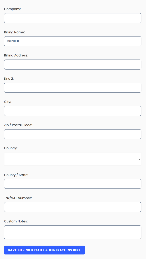This screenshot has height=259, width=146.
Task: Click the Company input field
Action: click(72, 18)
